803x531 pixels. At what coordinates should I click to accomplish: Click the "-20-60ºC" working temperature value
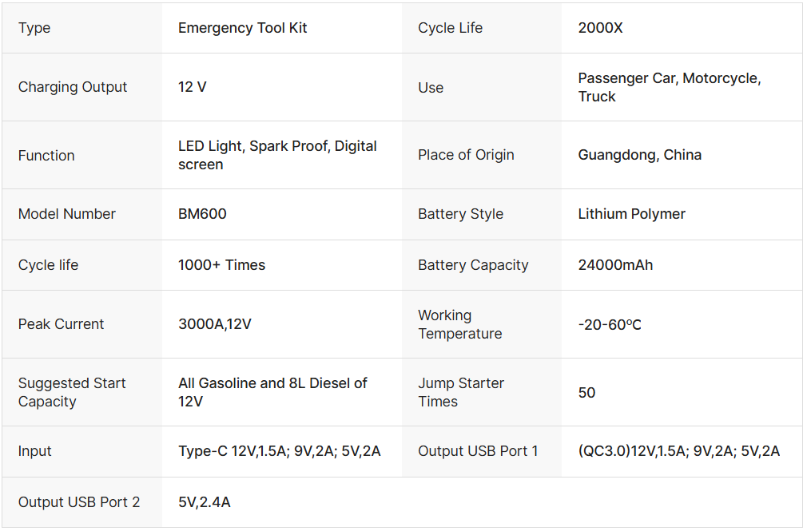point(610,324)
